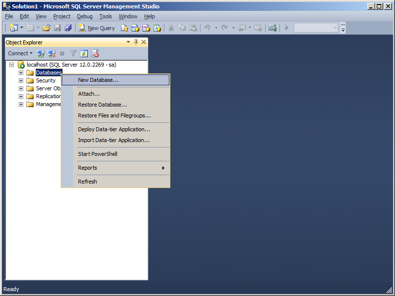This screenshot has width=395, height=296.
Task: Choose New Database... from context menu
Action: click(x=98, y=80)
